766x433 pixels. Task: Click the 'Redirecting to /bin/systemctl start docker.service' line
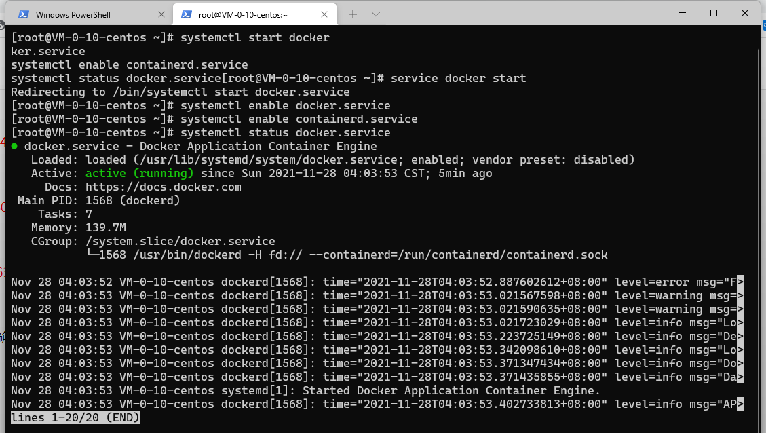coord(180,92)
